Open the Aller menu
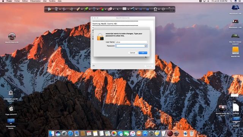The image size is (243, 137). (45, 1)
